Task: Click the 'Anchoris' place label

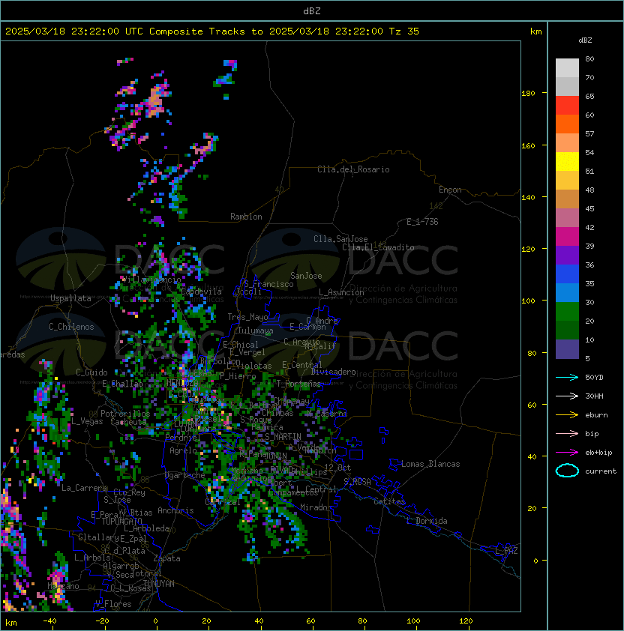Action: point(175,510)
